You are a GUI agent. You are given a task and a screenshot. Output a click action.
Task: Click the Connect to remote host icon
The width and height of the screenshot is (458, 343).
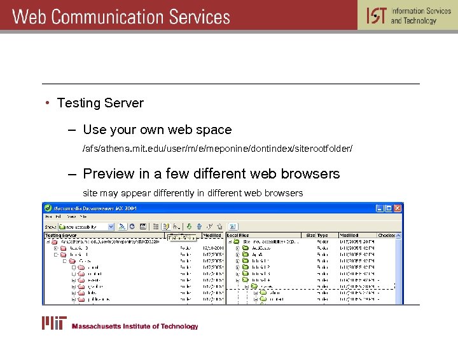(x=122, y=227)
